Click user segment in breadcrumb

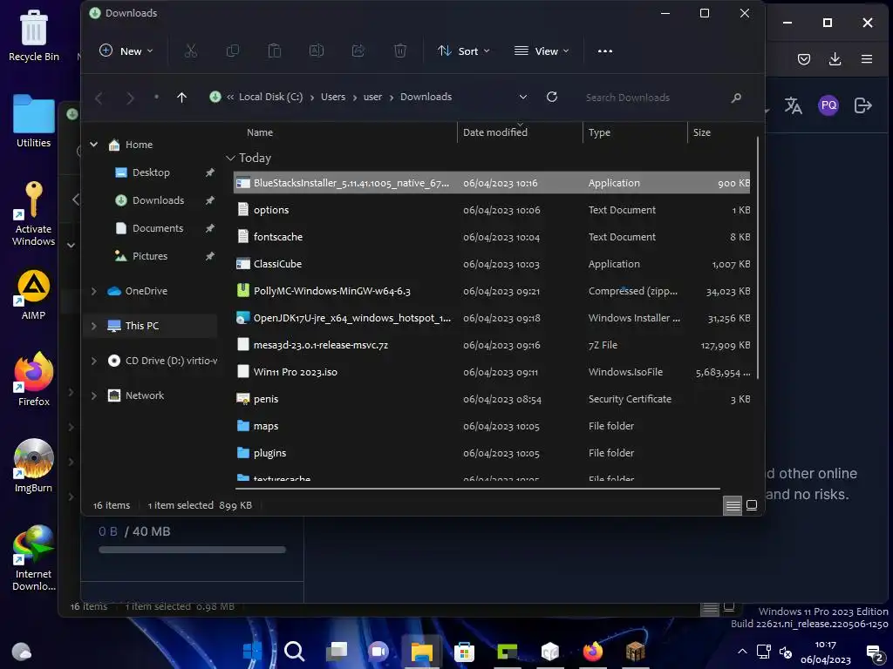click(x=372, y=97)
